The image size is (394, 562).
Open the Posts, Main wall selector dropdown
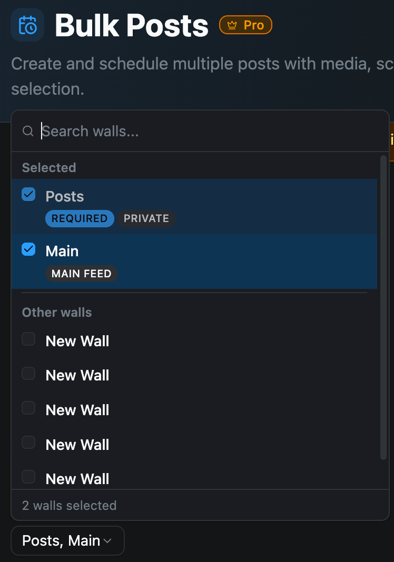[x=67, y=540]
